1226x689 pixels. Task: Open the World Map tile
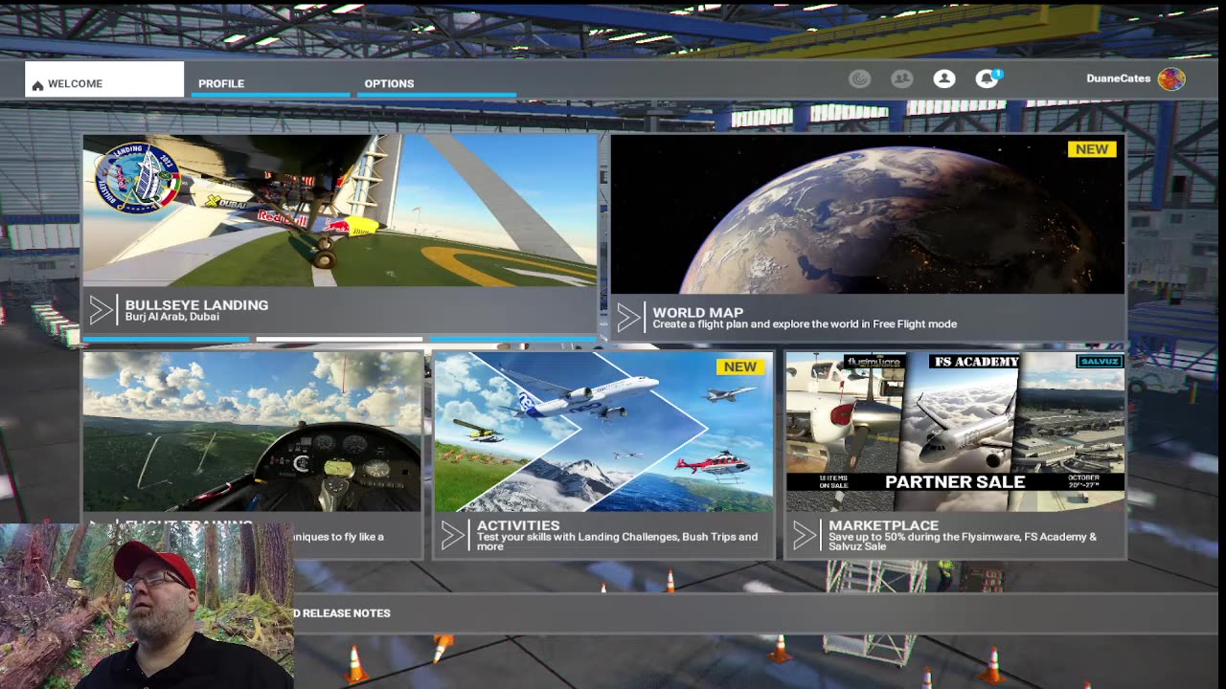coord(868,237)
